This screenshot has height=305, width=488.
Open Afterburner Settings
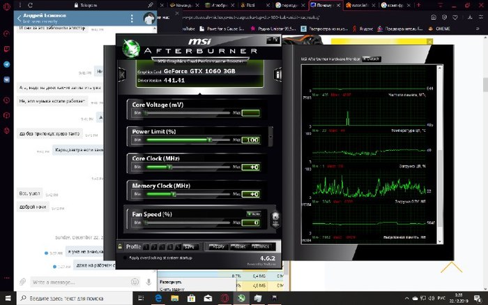click(261, 246)
